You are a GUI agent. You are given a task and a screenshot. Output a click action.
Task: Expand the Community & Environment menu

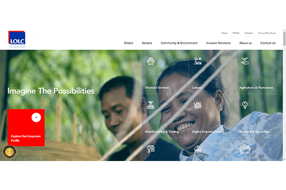(179, 43)
